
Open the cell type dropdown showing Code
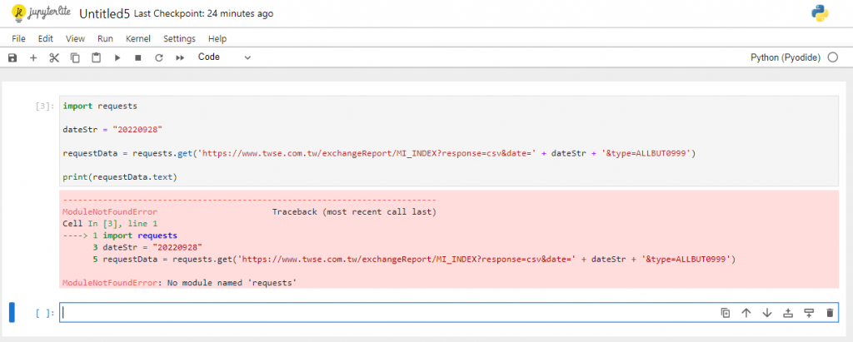223,57
